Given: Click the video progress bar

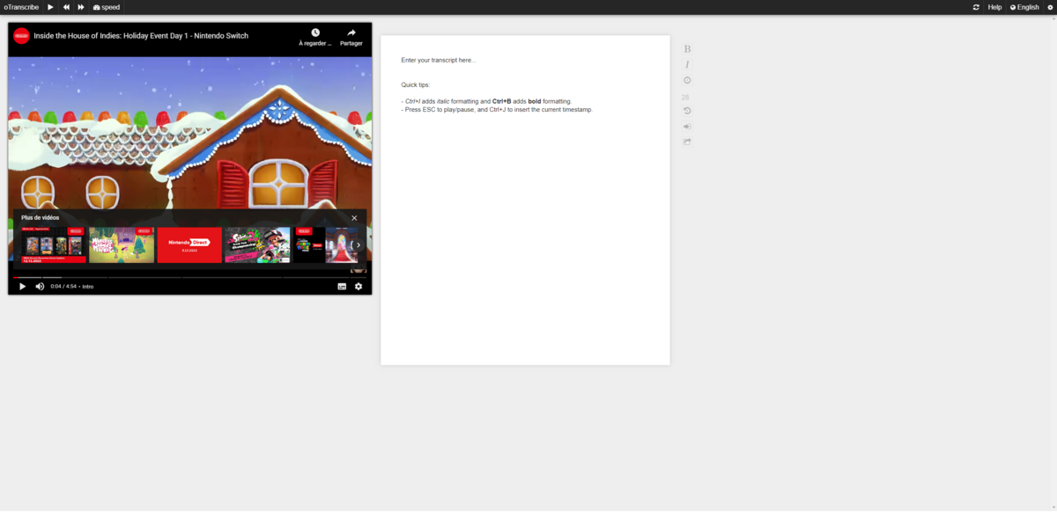Looking at the screenshot, I should [189, 277].
